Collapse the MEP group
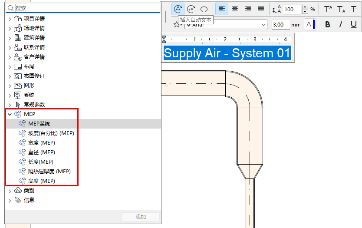 [10, 114]
